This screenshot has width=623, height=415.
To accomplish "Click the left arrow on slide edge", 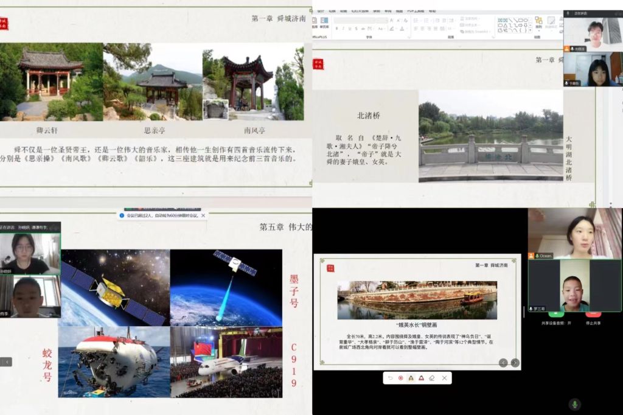I will [6, 361].
